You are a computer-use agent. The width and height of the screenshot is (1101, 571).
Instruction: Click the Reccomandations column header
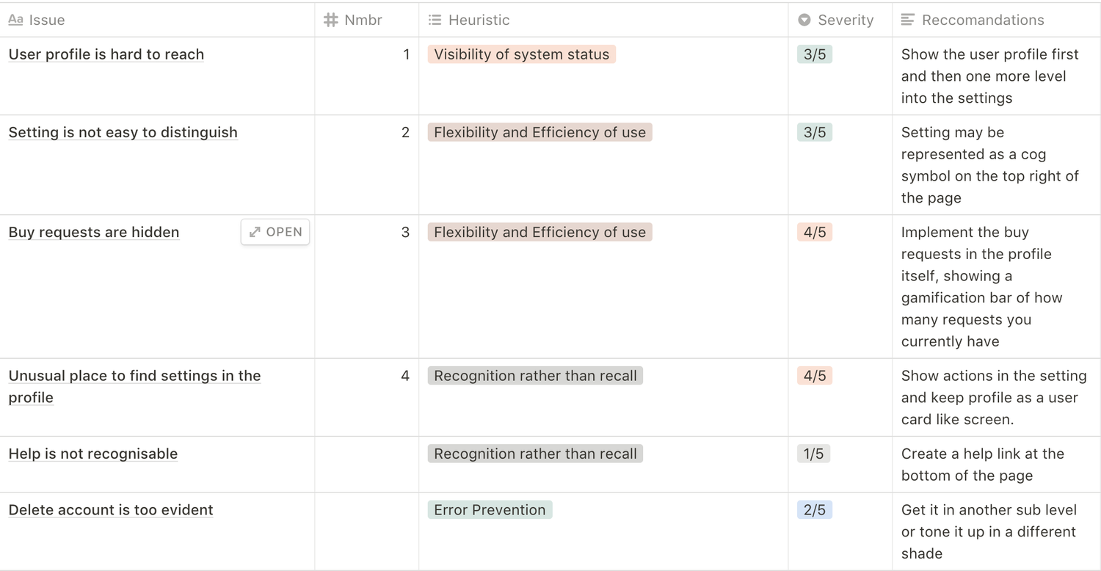pos(982,20)
